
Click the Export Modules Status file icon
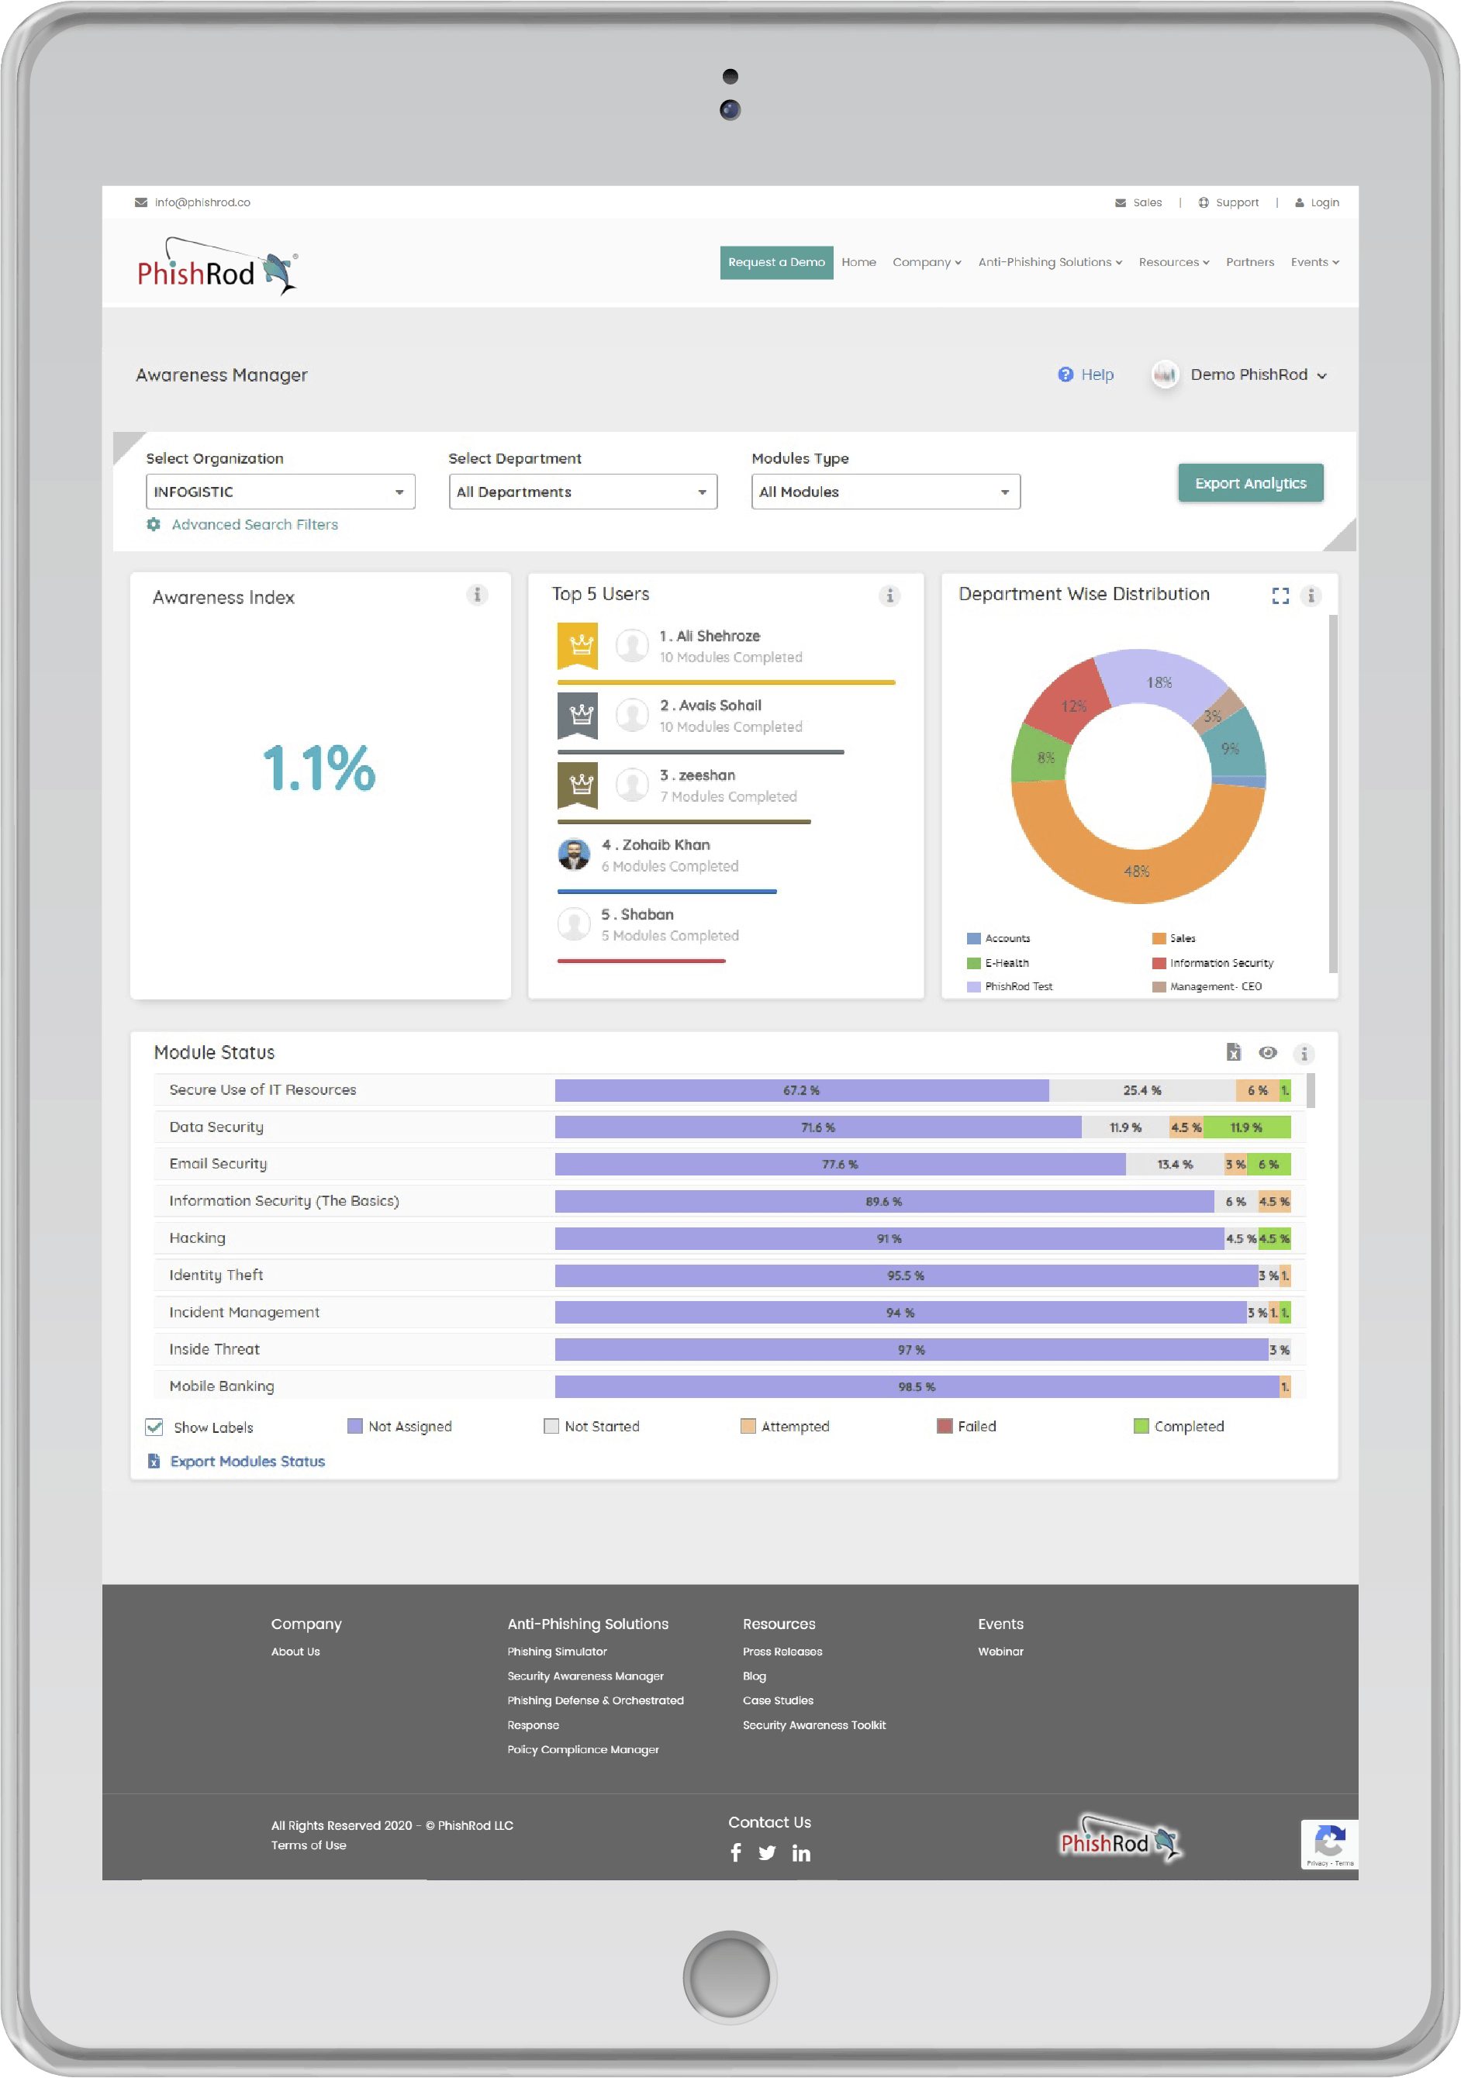[154, 1462]
